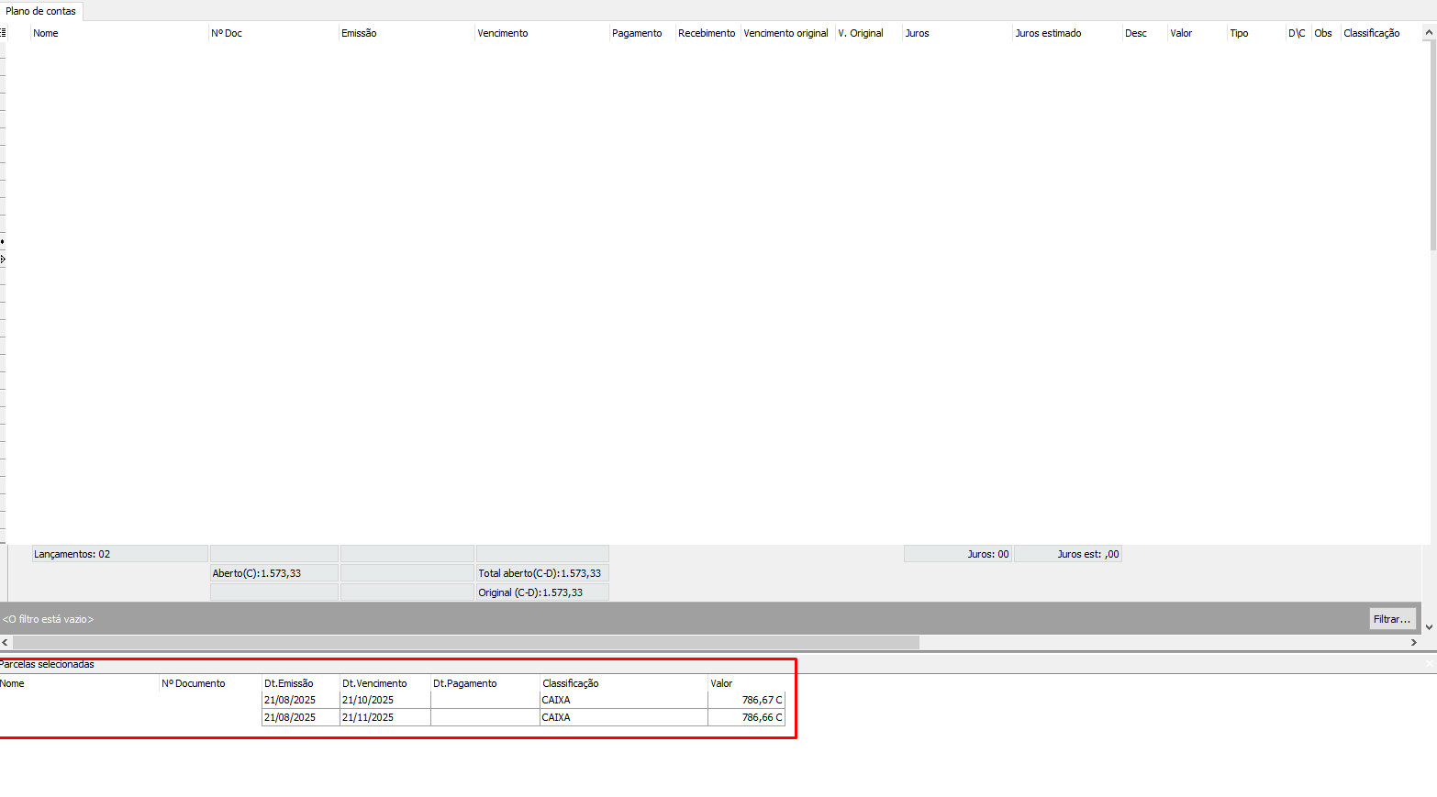This screenshot has width=1437, height=797.
Task: Select the installment valued 786,66 C
Action: pos(745,717)
